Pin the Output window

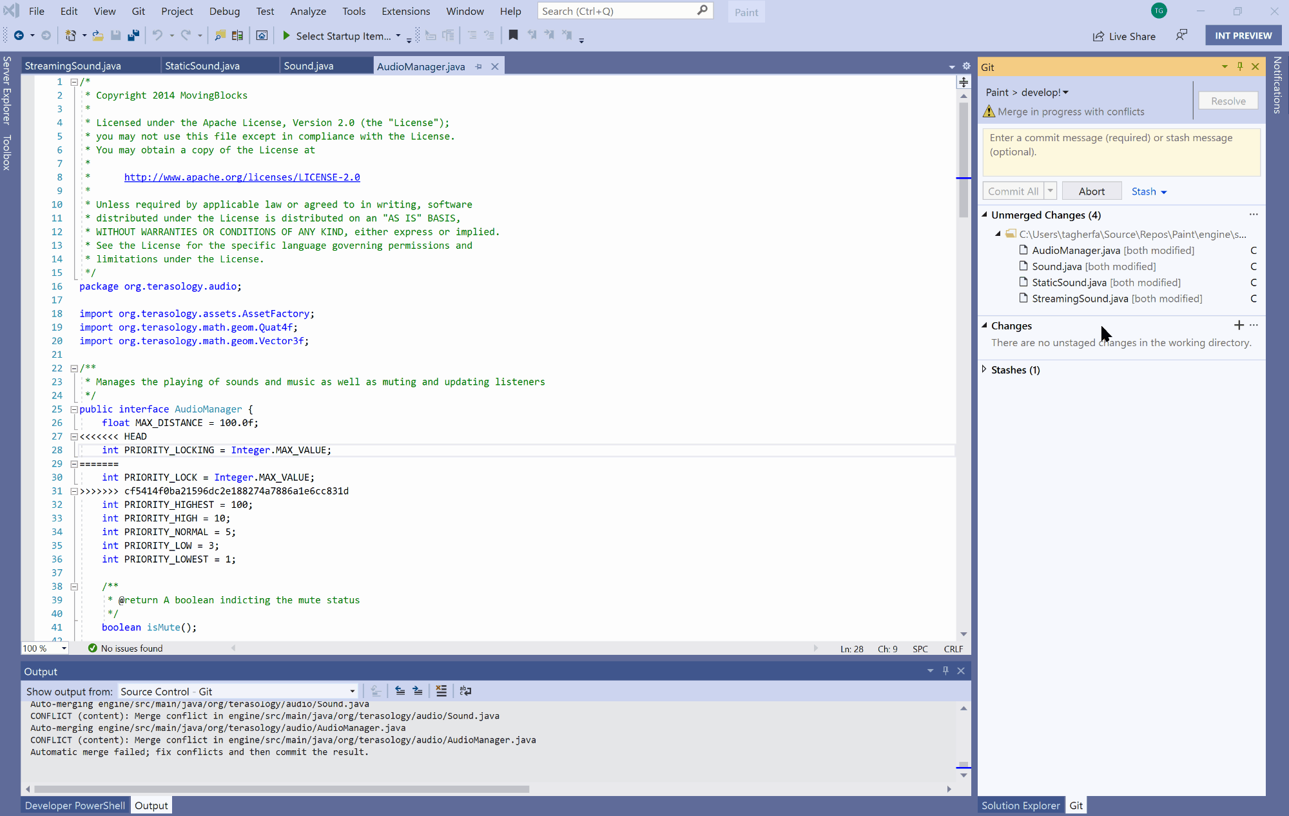point(945,670)
